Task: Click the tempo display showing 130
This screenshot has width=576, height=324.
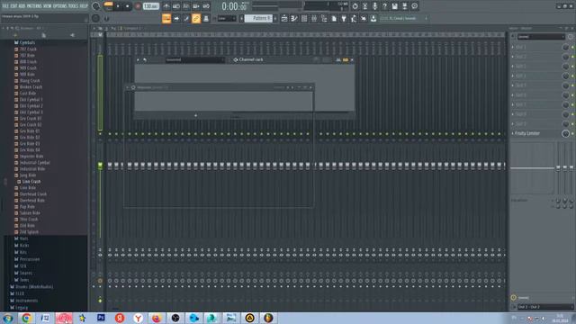Action: click(x=150, y=6)
